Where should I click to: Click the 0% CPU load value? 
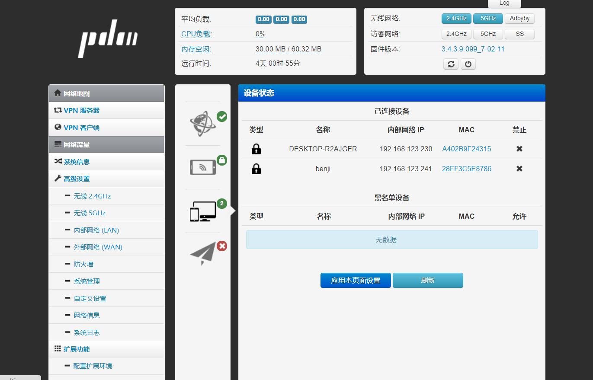[x=260, y=34]
